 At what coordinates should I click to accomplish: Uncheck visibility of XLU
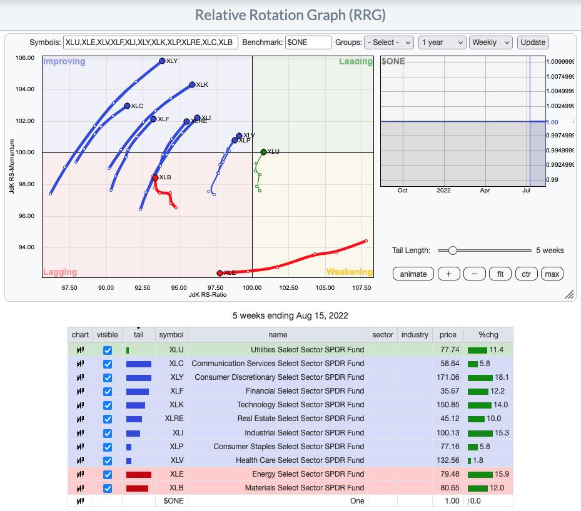(x=108, y=350)
